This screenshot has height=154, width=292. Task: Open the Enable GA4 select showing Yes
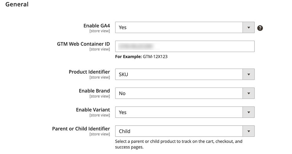(179, 28)
